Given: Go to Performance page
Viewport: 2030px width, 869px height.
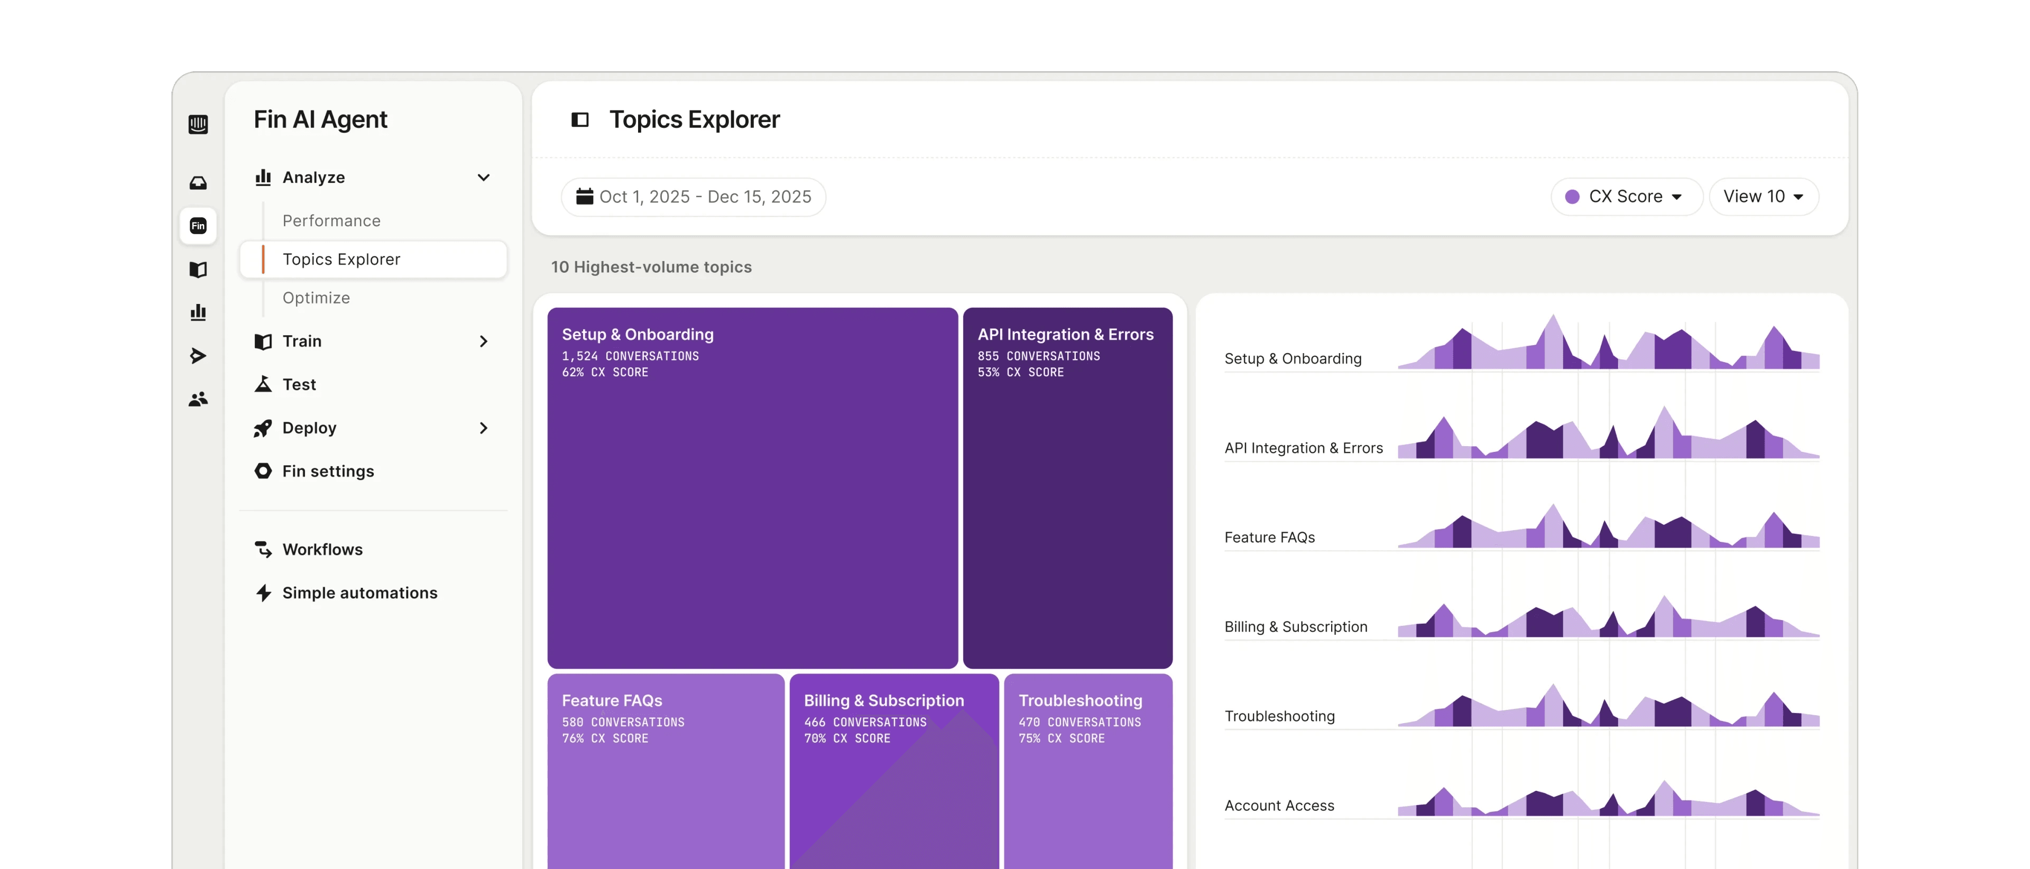Looking at the screenshot, I should pyautogui.click(x=331, y=220).
